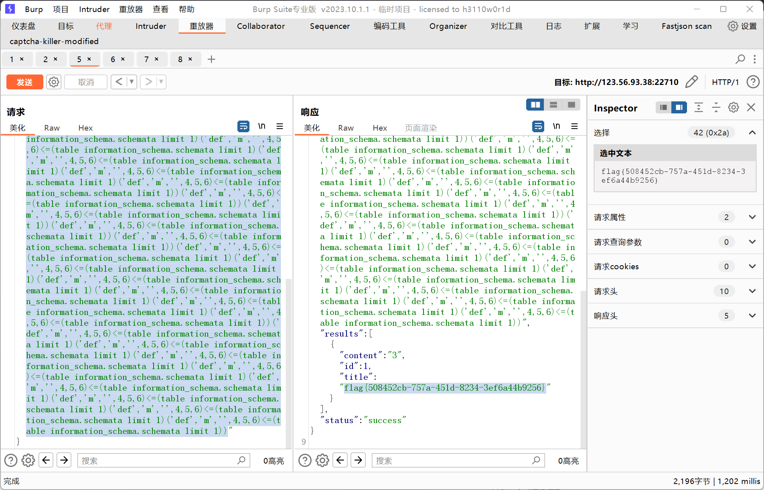Collapse the 选择 section in Inspector

pyautogui.click(x=752, y=133)
